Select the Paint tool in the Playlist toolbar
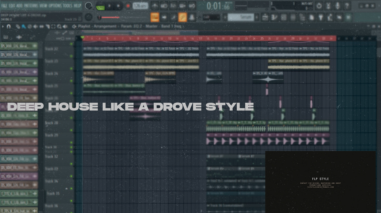This screenshot has width=381, height=213. [x=24, y=26]
